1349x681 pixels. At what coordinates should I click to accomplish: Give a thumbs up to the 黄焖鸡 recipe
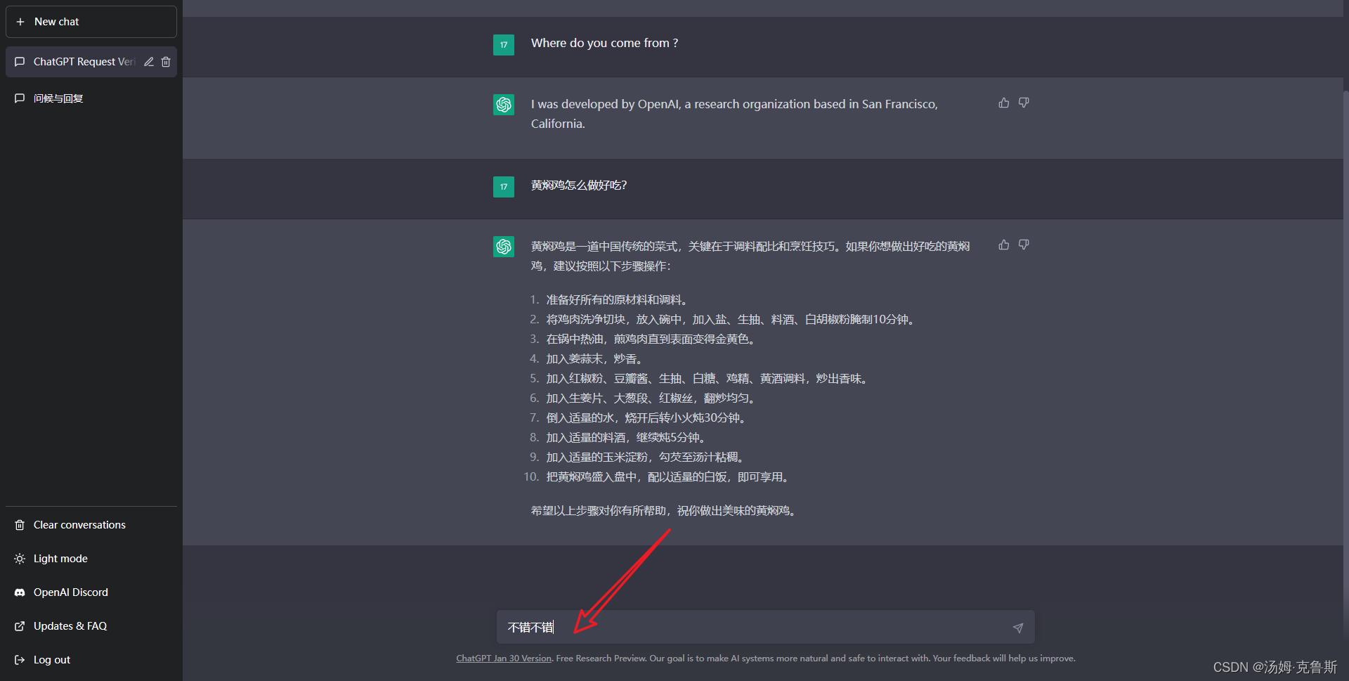pyautogui.click(x=1003, y=245)
